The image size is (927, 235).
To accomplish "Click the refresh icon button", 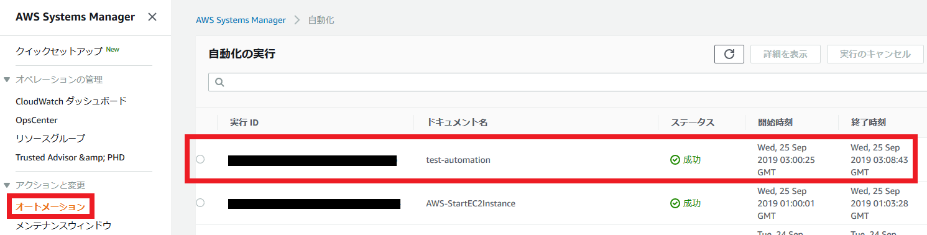I will 729,54.
